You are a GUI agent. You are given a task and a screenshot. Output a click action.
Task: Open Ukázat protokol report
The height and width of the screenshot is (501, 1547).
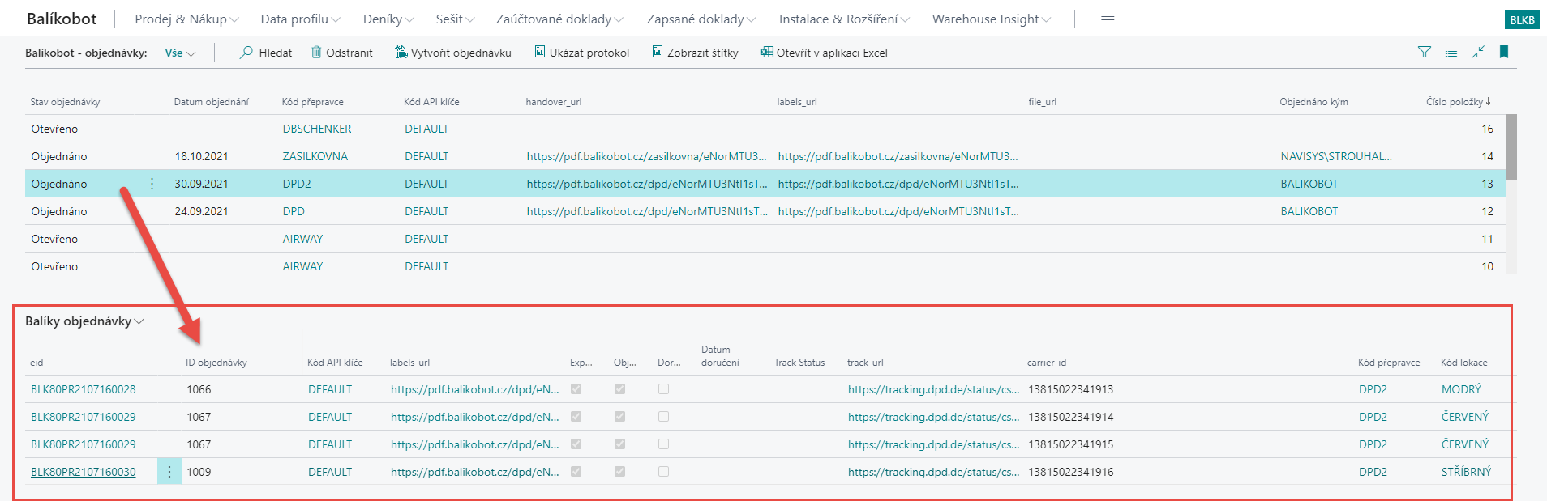click(x=581, y=53)
